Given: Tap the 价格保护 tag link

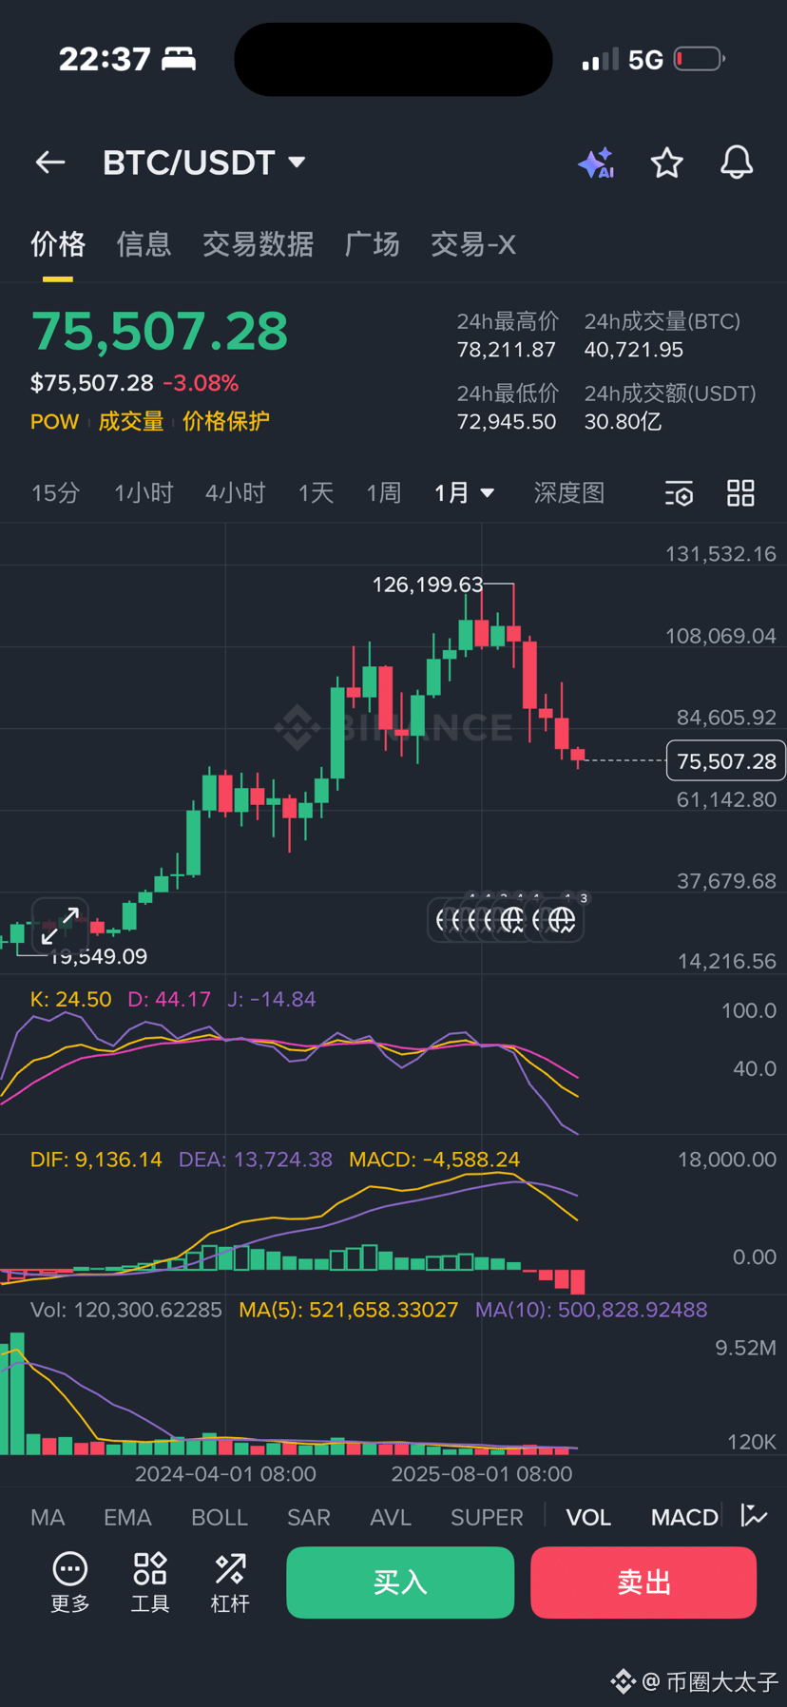Looking at the screenshot, I should point(226,422).
